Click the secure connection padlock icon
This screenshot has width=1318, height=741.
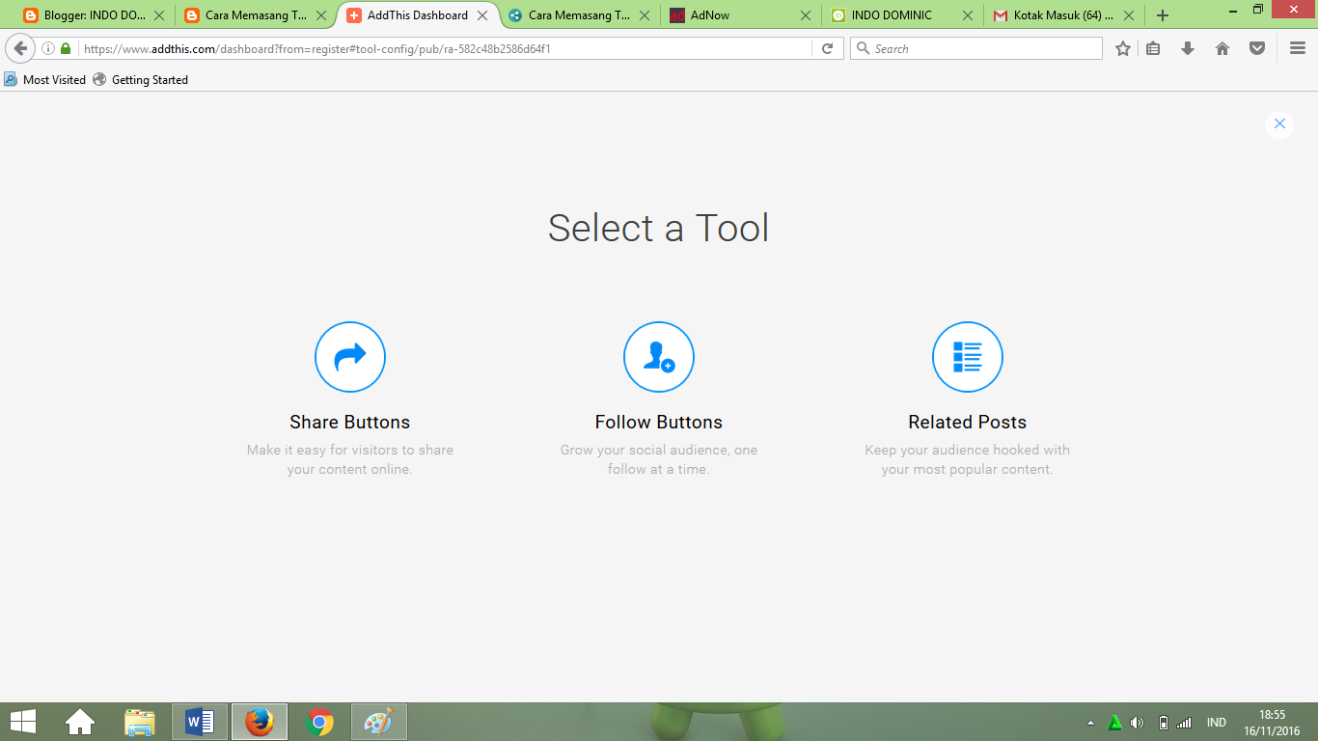[x=66, y=48]
